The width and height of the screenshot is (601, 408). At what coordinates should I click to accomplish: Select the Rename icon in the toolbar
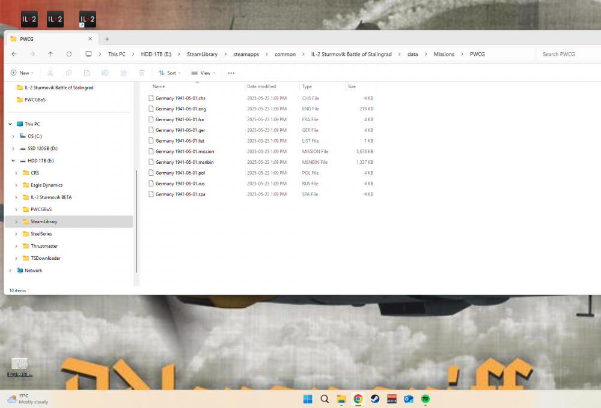(x=105, y=73)
